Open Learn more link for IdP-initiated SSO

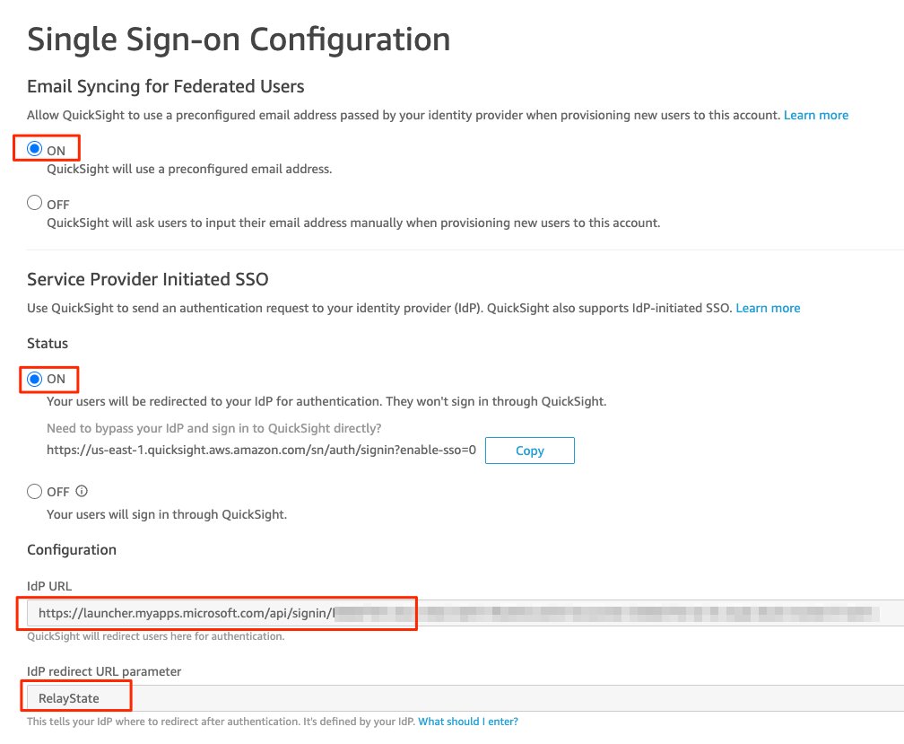pyautogui.click(x=768, y=308)
